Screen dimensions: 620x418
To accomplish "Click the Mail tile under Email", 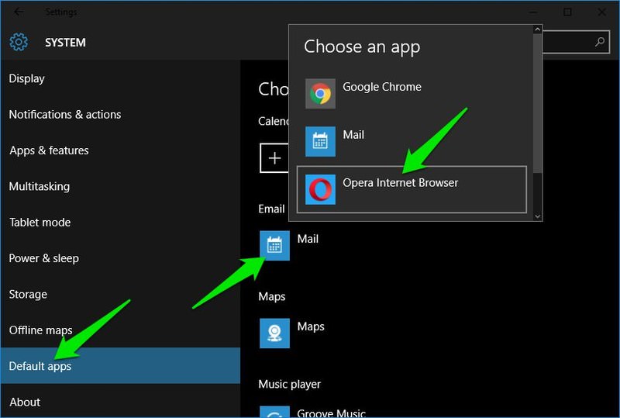I will pyautogui.click(x=274, y=245).
